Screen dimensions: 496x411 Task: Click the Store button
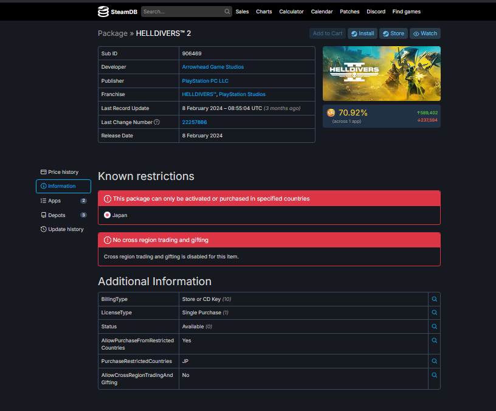pyautogui.click(x=393, y=33)
